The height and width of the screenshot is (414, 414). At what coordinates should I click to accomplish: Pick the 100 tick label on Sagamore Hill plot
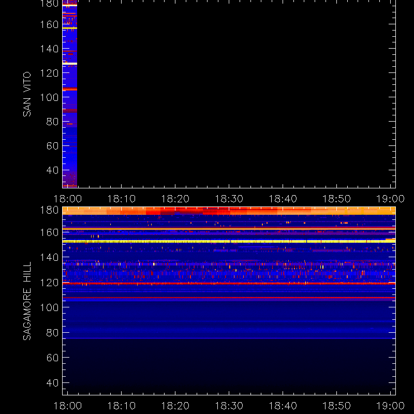(49, 307)
